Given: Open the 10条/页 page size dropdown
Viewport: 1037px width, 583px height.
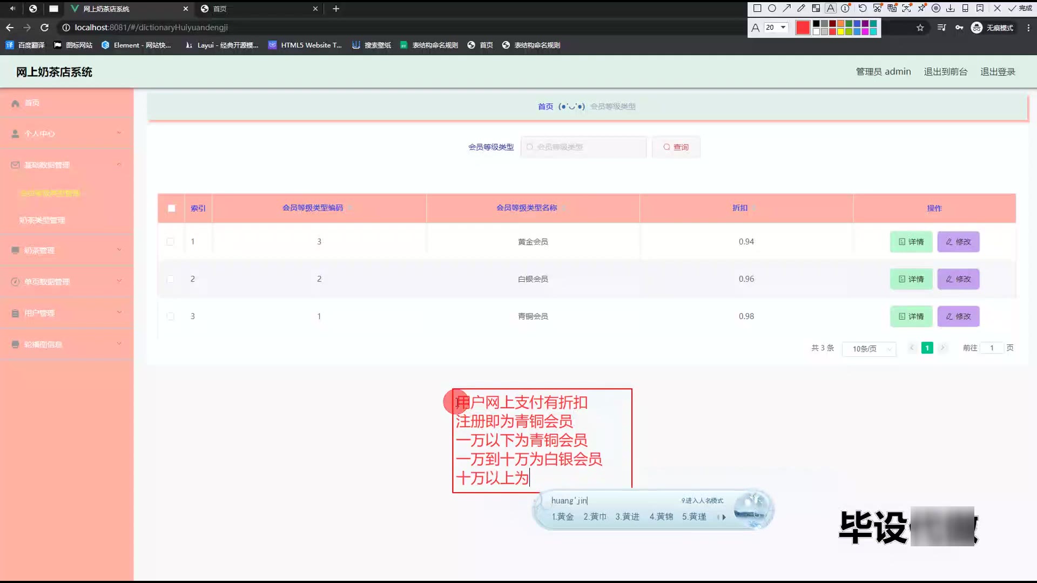Looking at the screenshot, I should (x=868, y=349).
